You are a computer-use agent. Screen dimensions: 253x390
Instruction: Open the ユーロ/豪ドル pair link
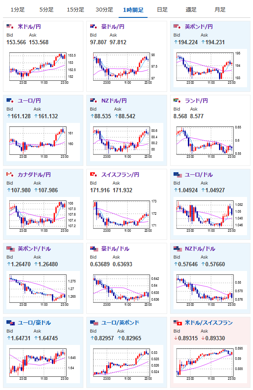coord(34,323)
